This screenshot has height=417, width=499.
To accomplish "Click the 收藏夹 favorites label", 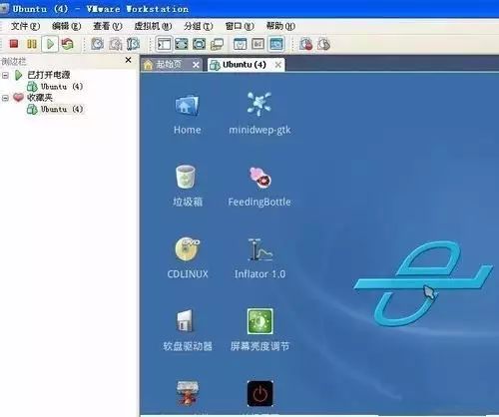I will click(x=40, y=98).
